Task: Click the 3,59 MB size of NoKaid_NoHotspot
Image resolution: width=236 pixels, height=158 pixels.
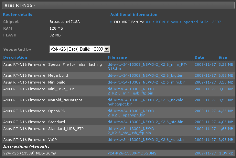Action: click(226, 100)
